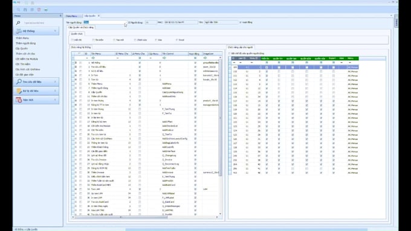The width and height of the screenshot is (411, 231).
Task: Open Cột Tìm kiếm from the sidebar
Action: coord(23,65)
